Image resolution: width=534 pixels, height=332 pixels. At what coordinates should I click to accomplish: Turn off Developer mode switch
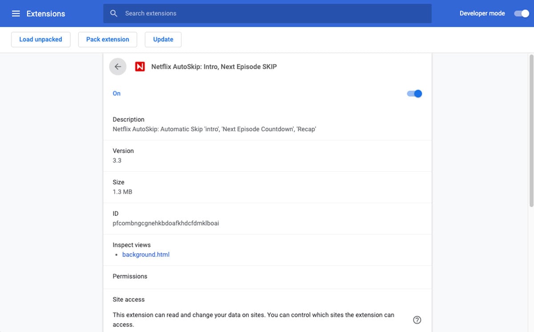click(522, 13)
